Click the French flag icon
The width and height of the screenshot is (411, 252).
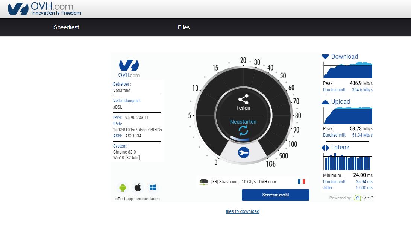[302, 181]
